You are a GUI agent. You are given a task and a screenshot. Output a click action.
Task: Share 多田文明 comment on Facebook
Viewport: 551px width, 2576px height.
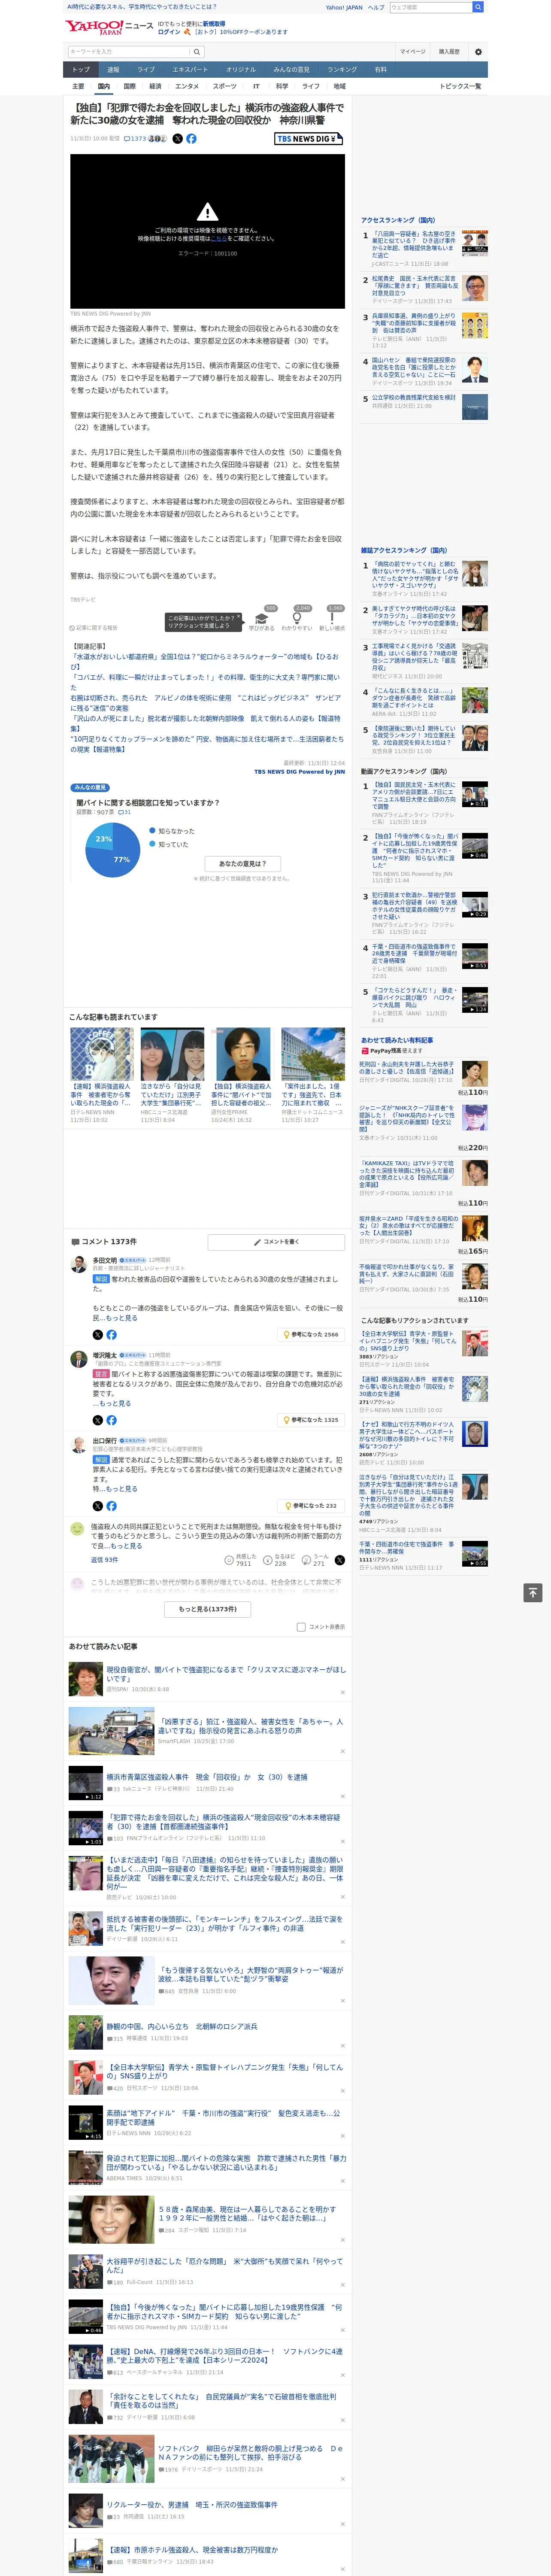111,1334
